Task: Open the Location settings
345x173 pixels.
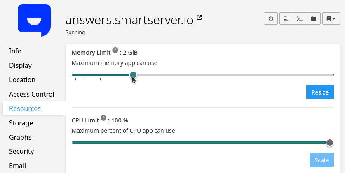Action: (22, 80)
